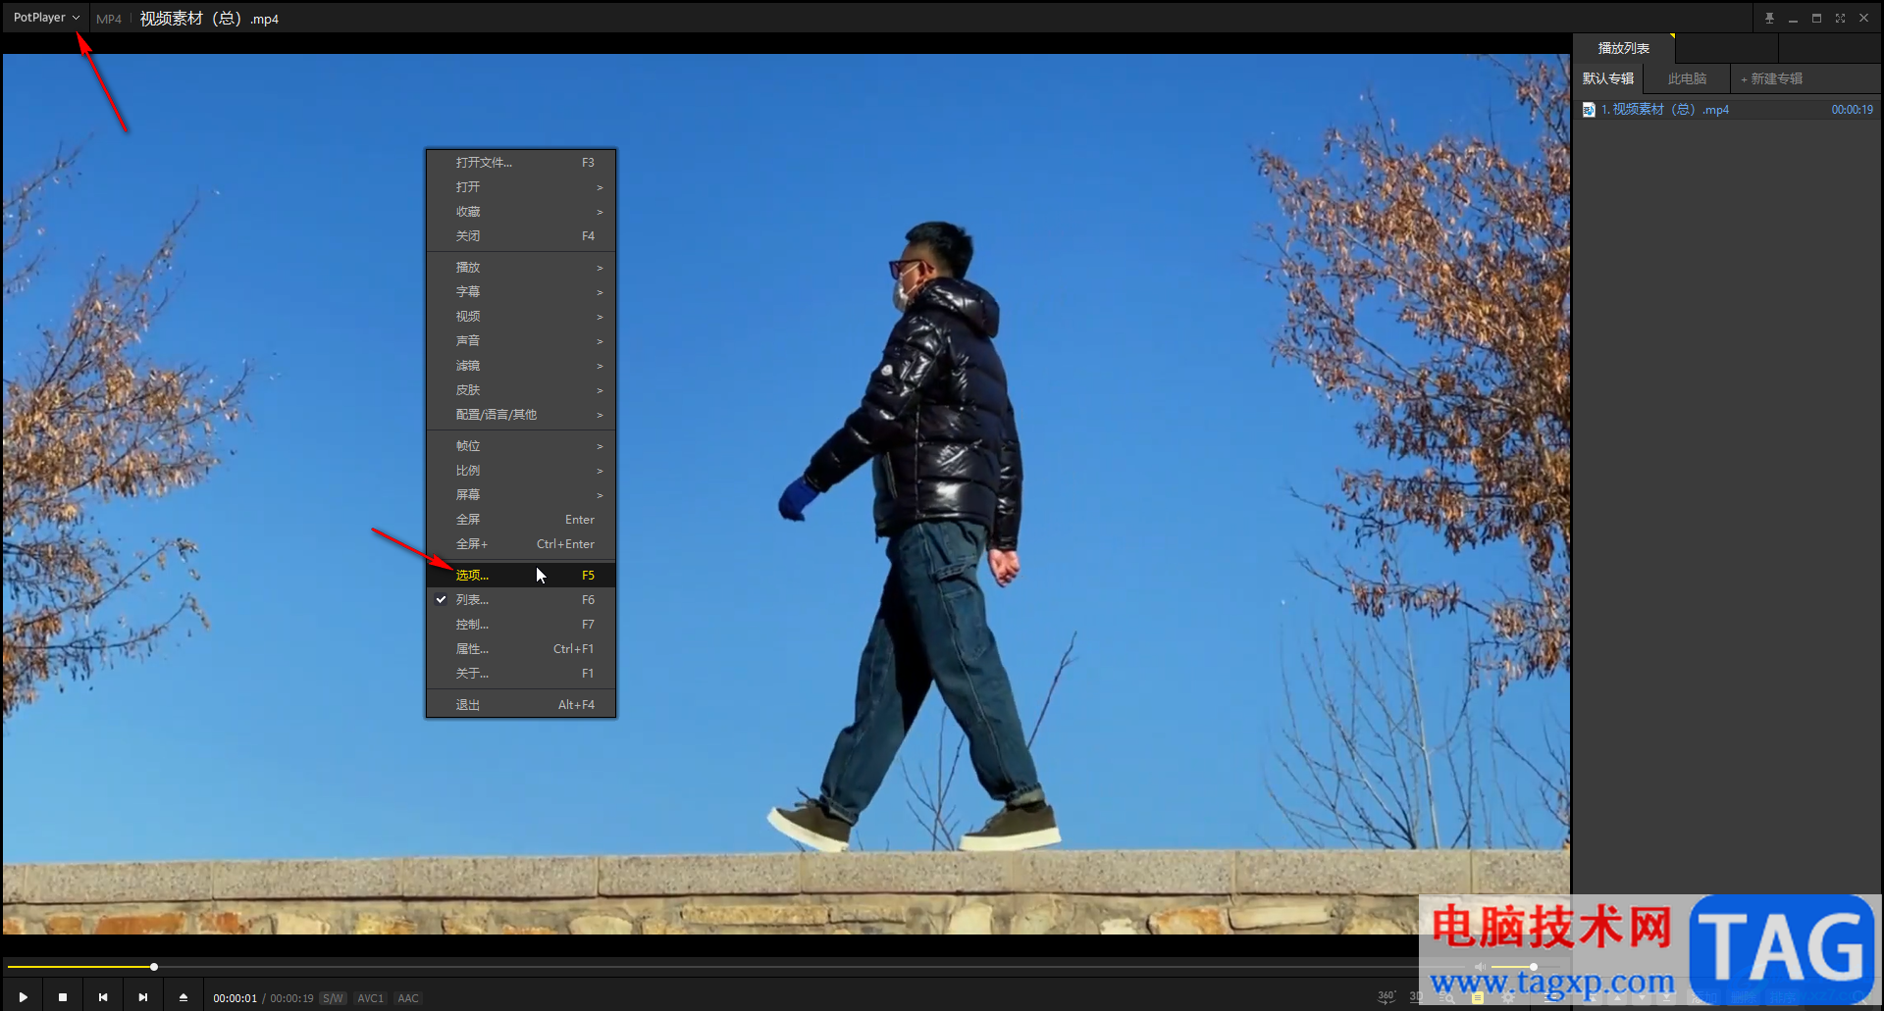Skip to the next track
This screenshot has width=1884, height=1011.
[143, 997]
